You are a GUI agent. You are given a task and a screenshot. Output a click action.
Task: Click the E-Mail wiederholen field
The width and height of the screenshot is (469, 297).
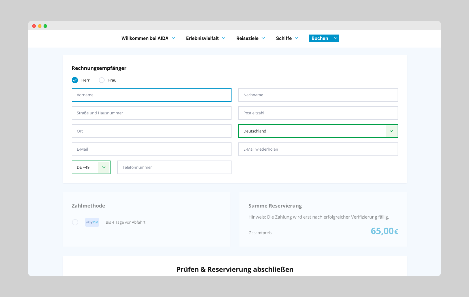pyautogui.click(x=318, y=149)
